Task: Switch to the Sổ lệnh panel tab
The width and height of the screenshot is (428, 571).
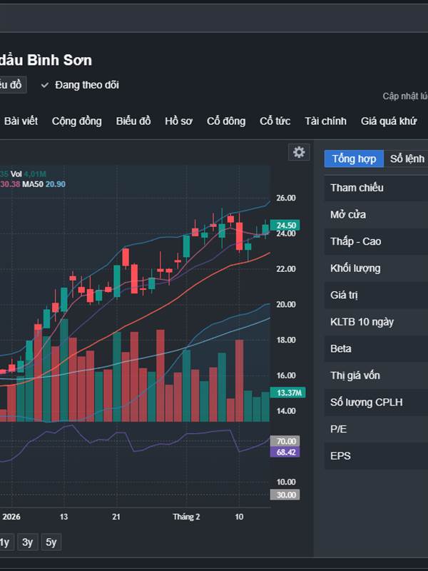Action: (x=407, y=158)
